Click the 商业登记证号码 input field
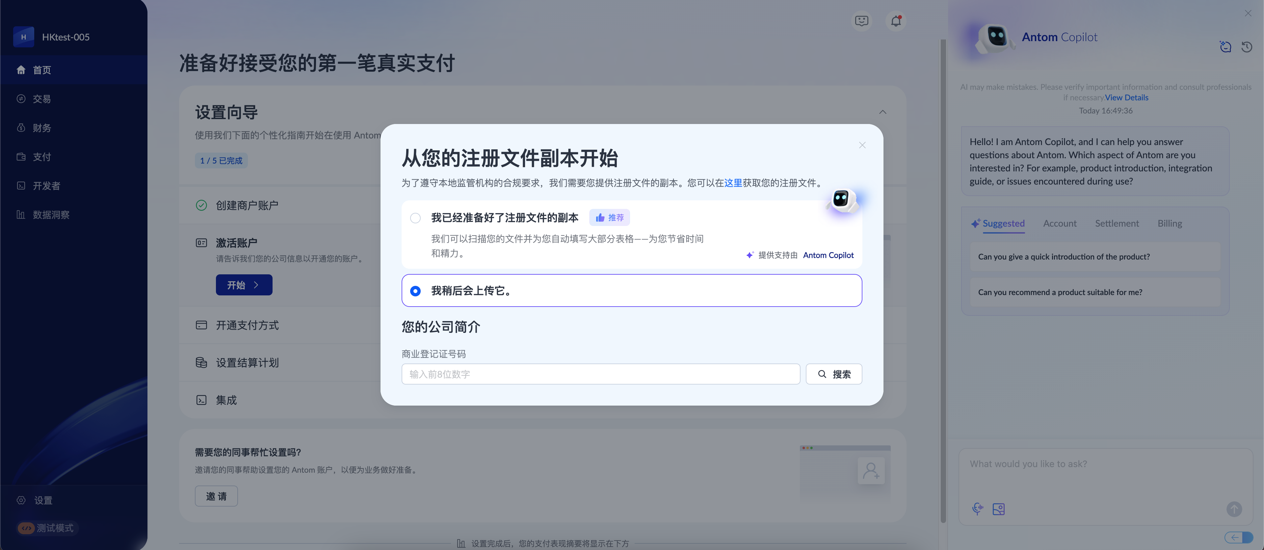Image resolution: width=1264 pixels, height=550 pixels. (600, 375)
